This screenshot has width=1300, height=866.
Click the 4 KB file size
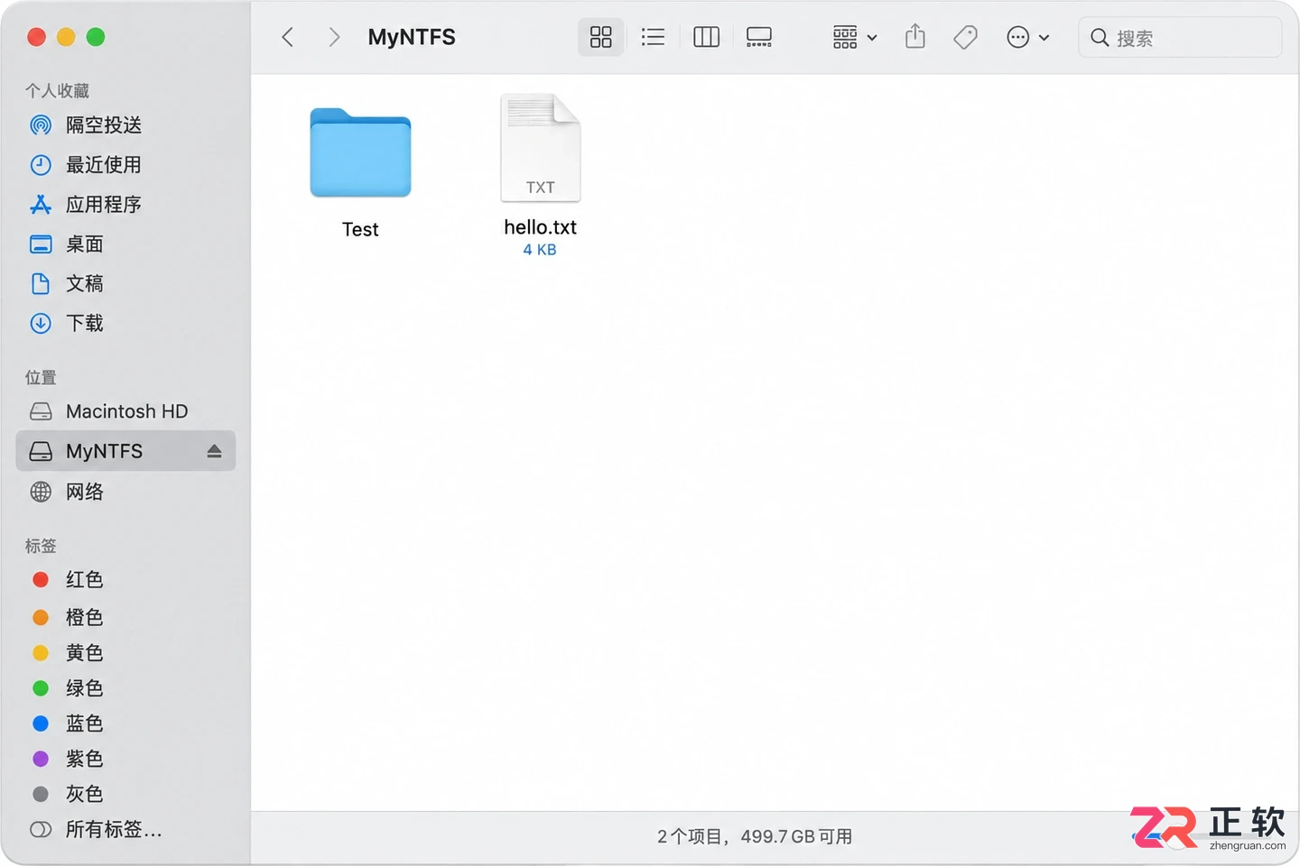click(540, 250)
